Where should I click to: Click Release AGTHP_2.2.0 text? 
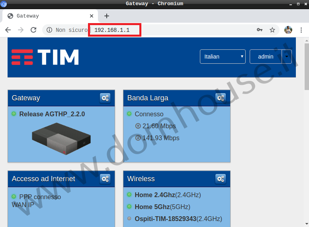[52, 114]
